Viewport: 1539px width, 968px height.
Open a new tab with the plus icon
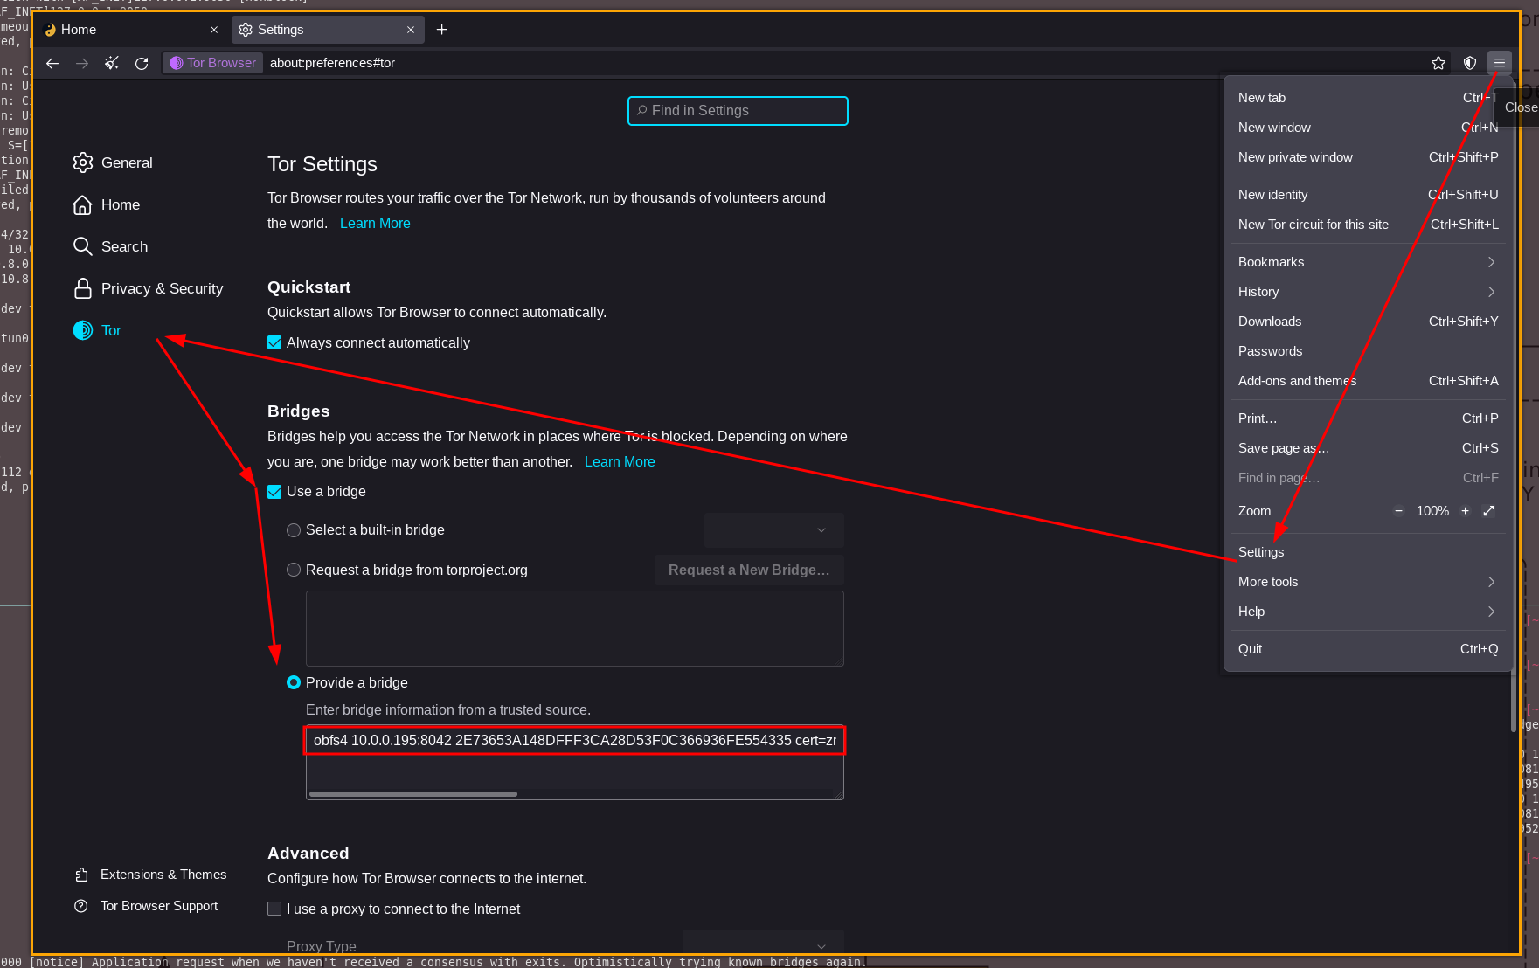pyautogui.click(x=442, y=30)
